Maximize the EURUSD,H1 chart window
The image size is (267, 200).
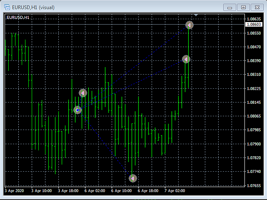[243, 7]
